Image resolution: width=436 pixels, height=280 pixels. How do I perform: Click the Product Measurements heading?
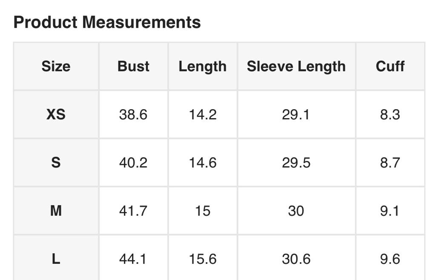[107, 22]
